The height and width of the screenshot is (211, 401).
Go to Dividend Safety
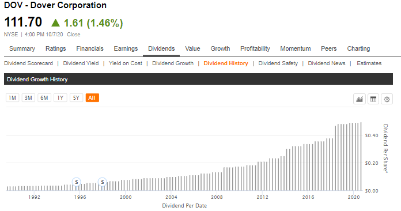point(278,63)
